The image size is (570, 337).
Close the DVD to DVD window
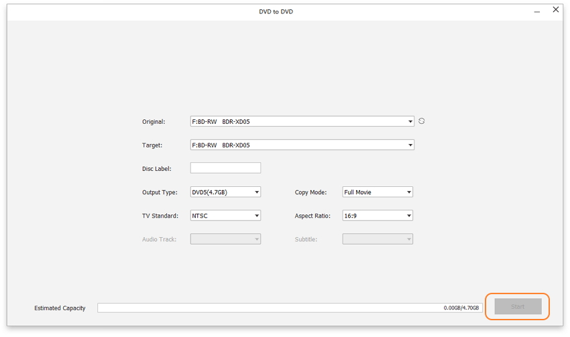tap(555, 10)
